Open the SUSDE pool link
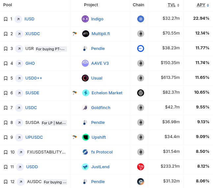The height and width of the screenshot is (188, 213). [x=32, y=93]
